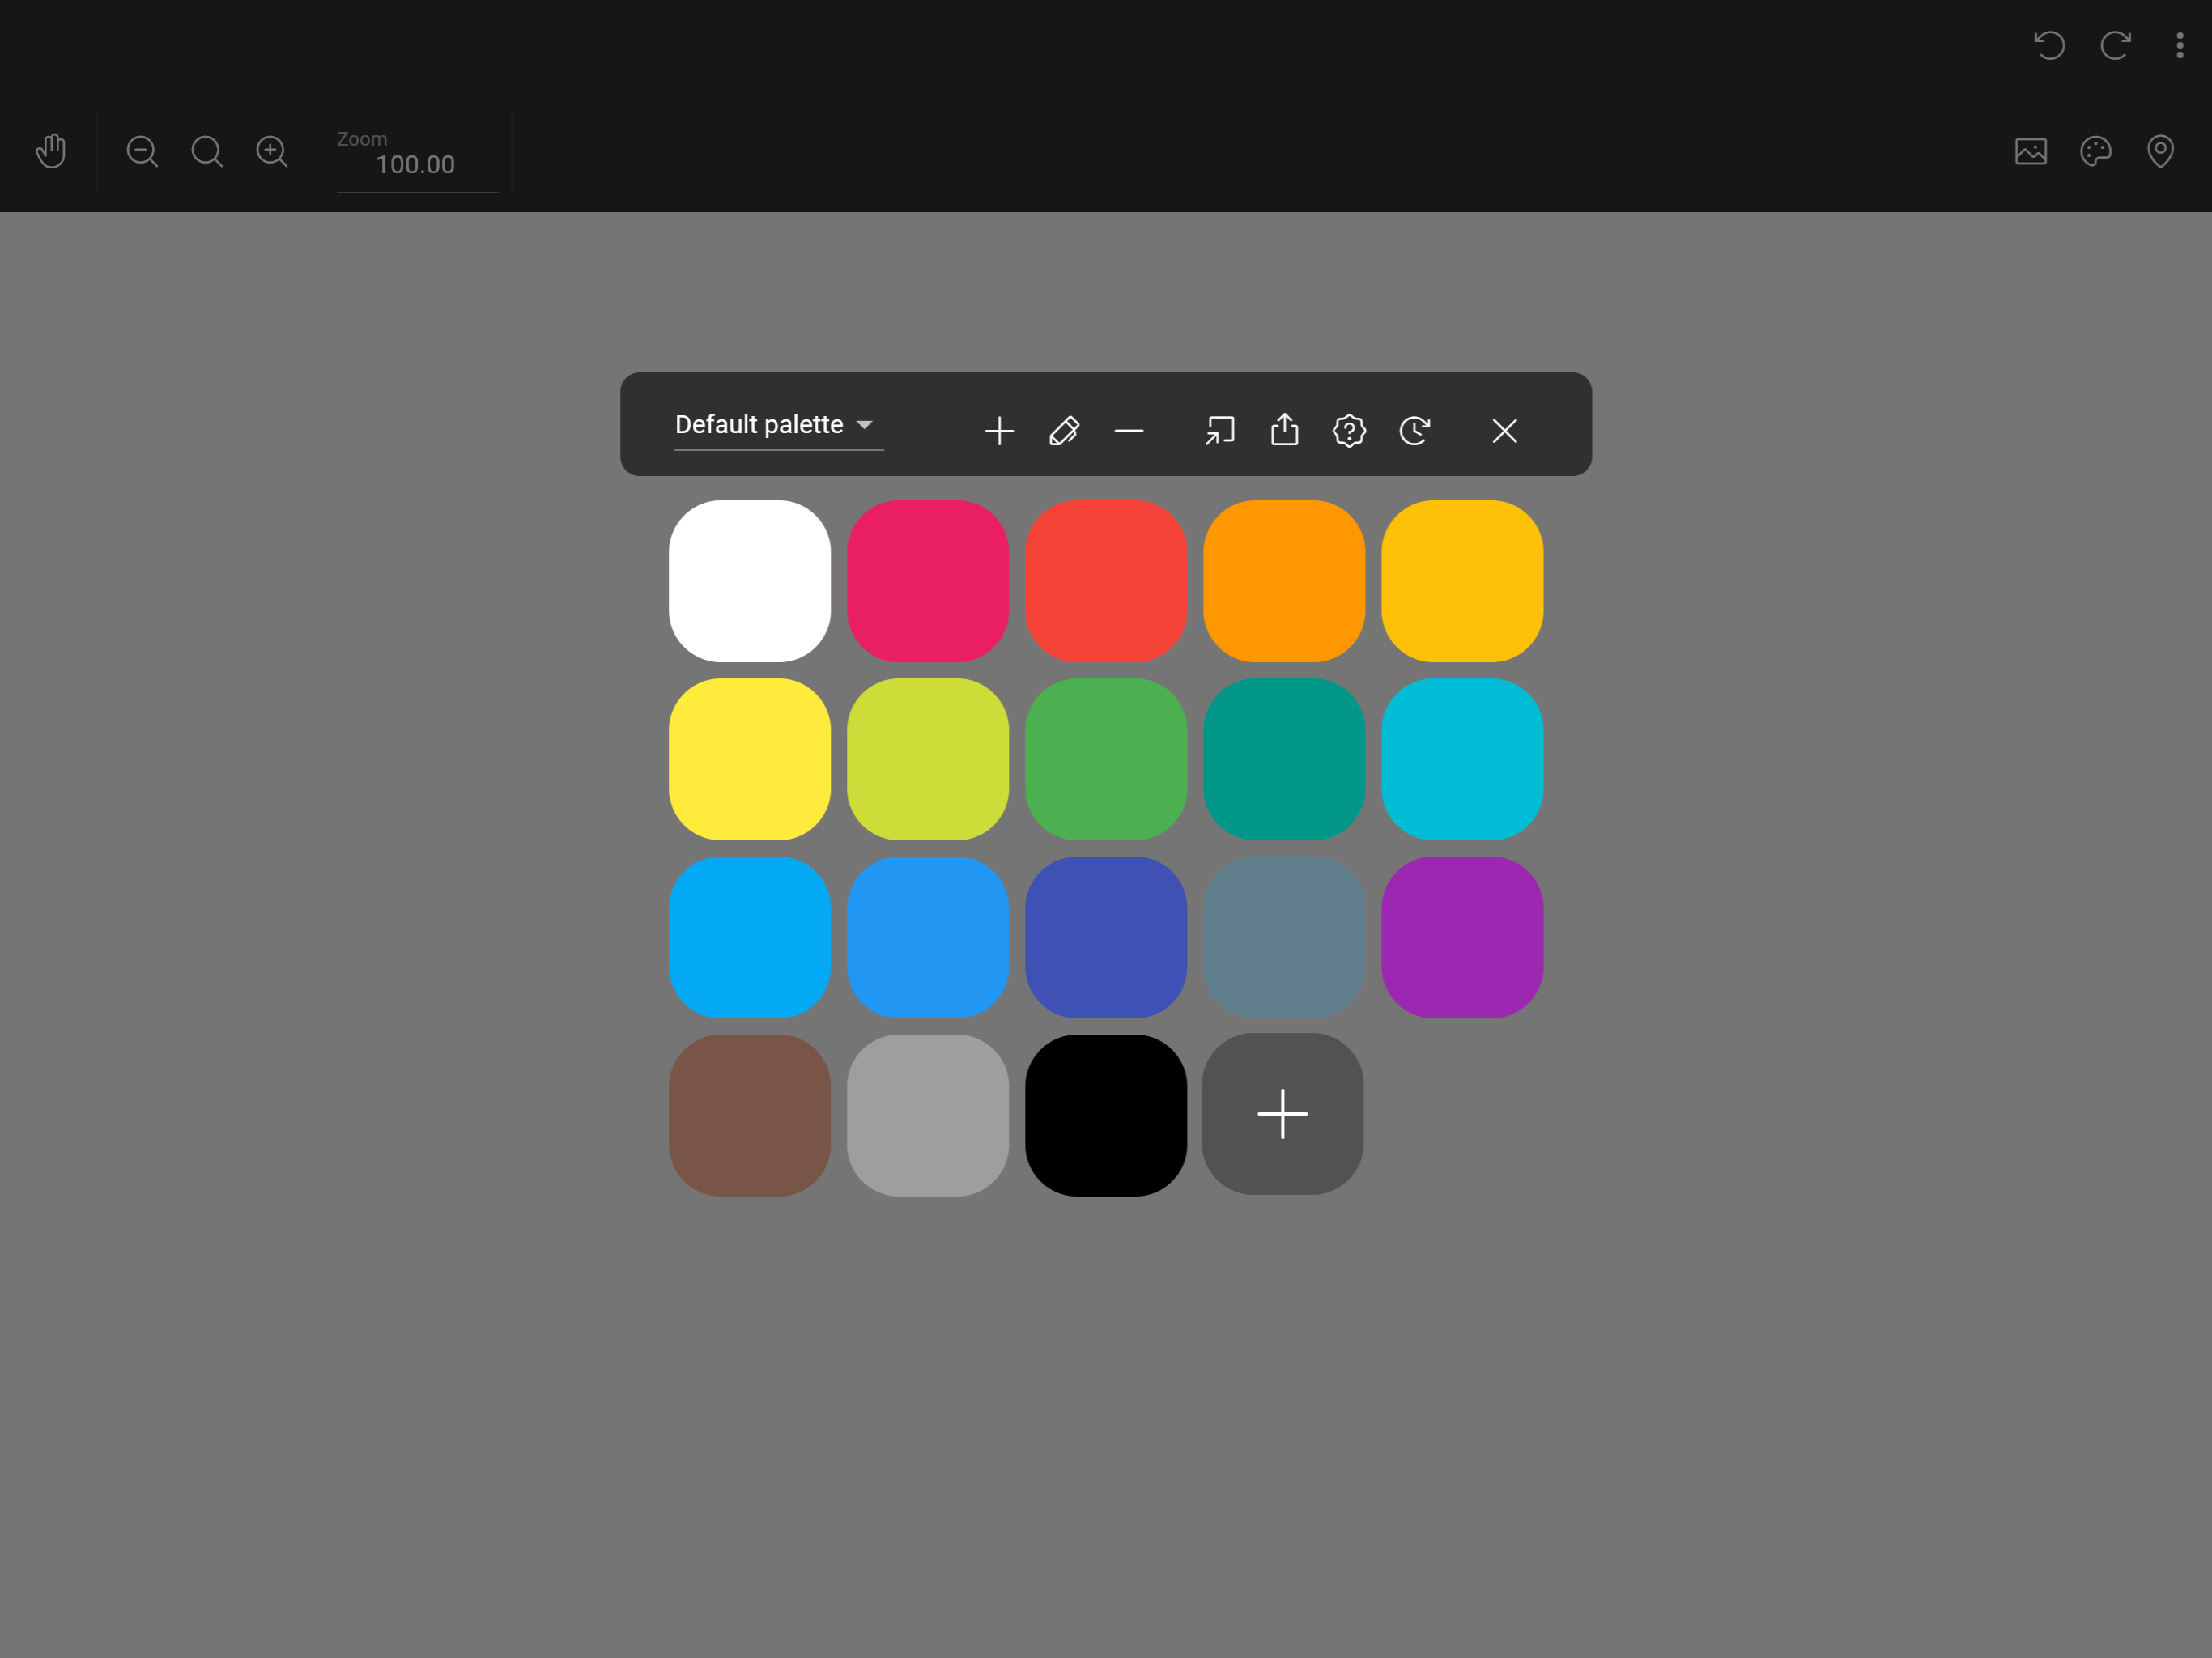
Task: Click the import palette arrow icon
Action: [1220, 431]
